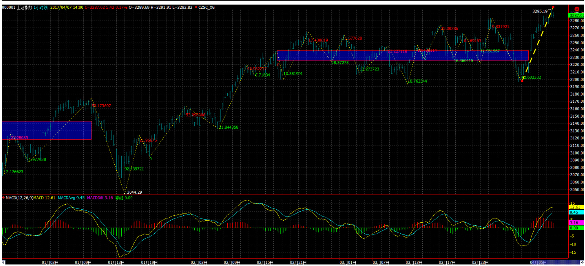
Task: Open the MACD(12,26,9) indicator settings
Action: click(19, 198)
